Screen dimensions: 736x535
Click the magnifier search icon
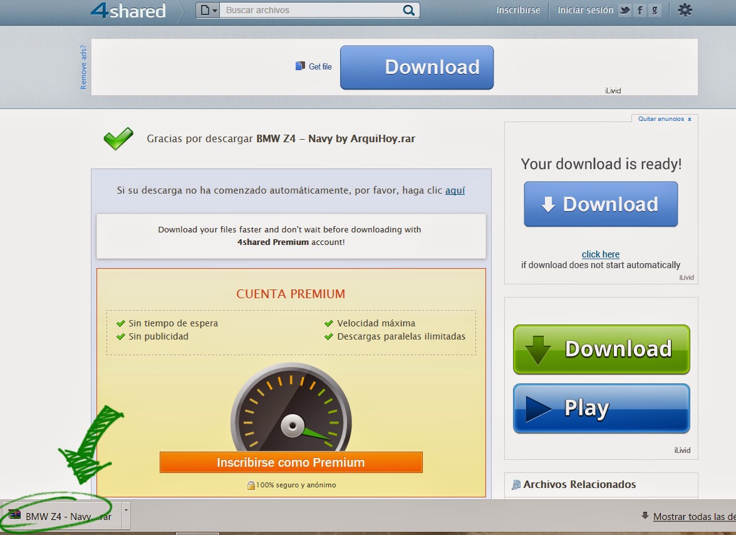409,10
